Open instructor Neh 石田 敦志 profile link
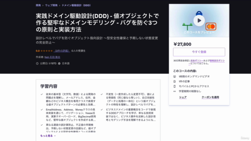The width and height of the screenshot is (251, 141). tap(52, 57)
